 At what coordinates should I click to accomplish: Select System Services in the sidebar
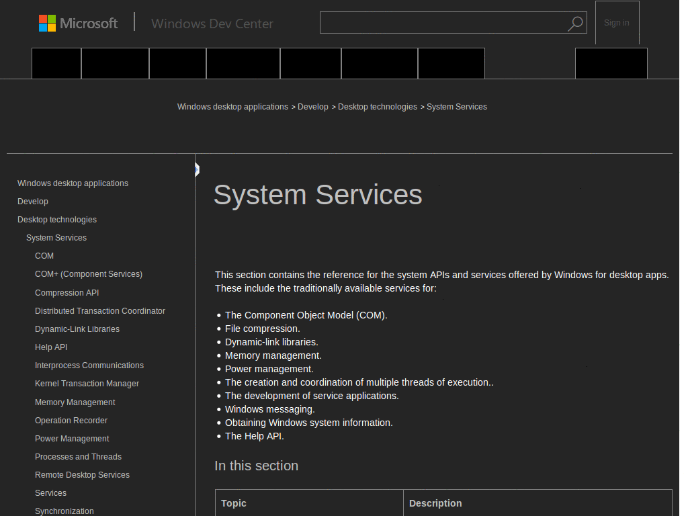point(56,237)
